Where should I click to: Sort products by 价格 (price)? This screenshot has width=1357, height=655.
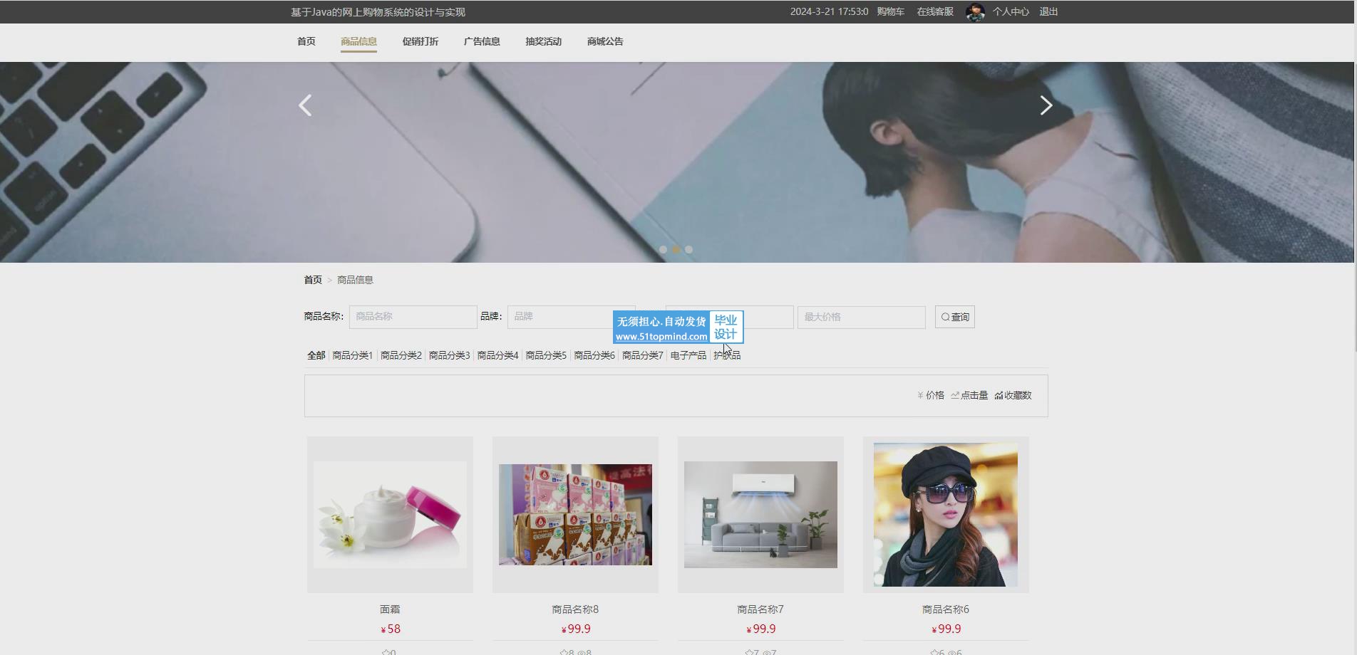(931, 395)
